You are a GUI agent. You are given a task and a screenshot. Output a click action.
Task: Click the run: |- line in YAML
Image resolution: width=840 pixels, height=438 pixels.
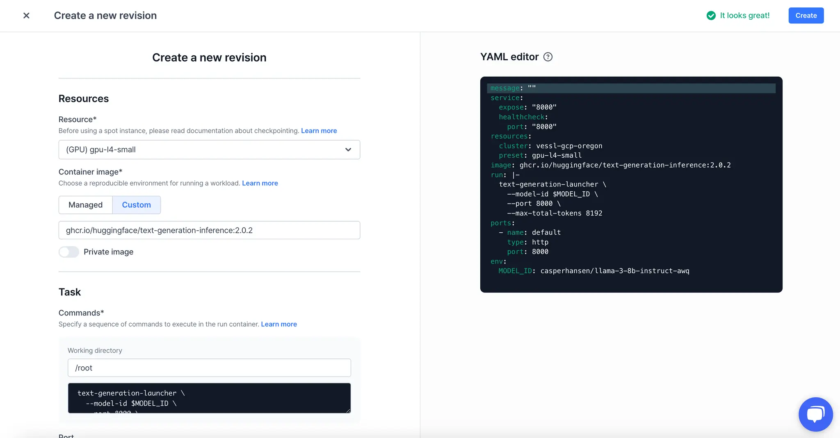click(505, 175)
